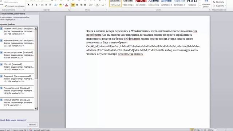The image size is (233, 131).
Task: Open autosaved Документ1 file
Action: pyautogui.click(x=17, y=79)
